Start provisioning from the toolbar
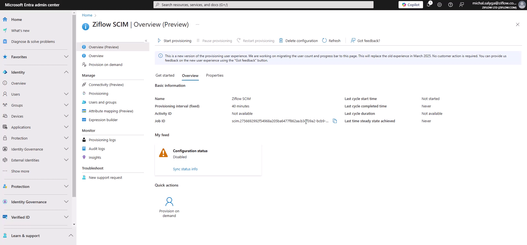This screenshot has height=245, width=527. click(x=174, y=41)
